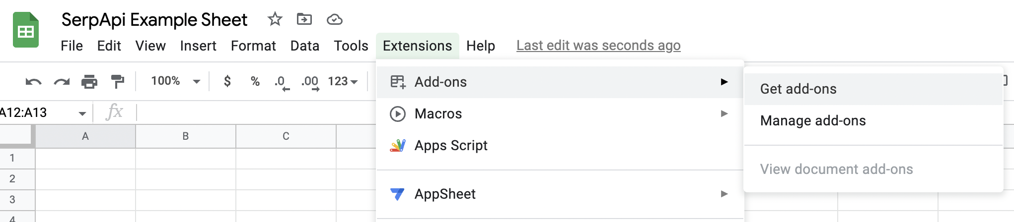Check the cloud save status icon
This screenshot has height=222, width=1014.
[334, 19]
